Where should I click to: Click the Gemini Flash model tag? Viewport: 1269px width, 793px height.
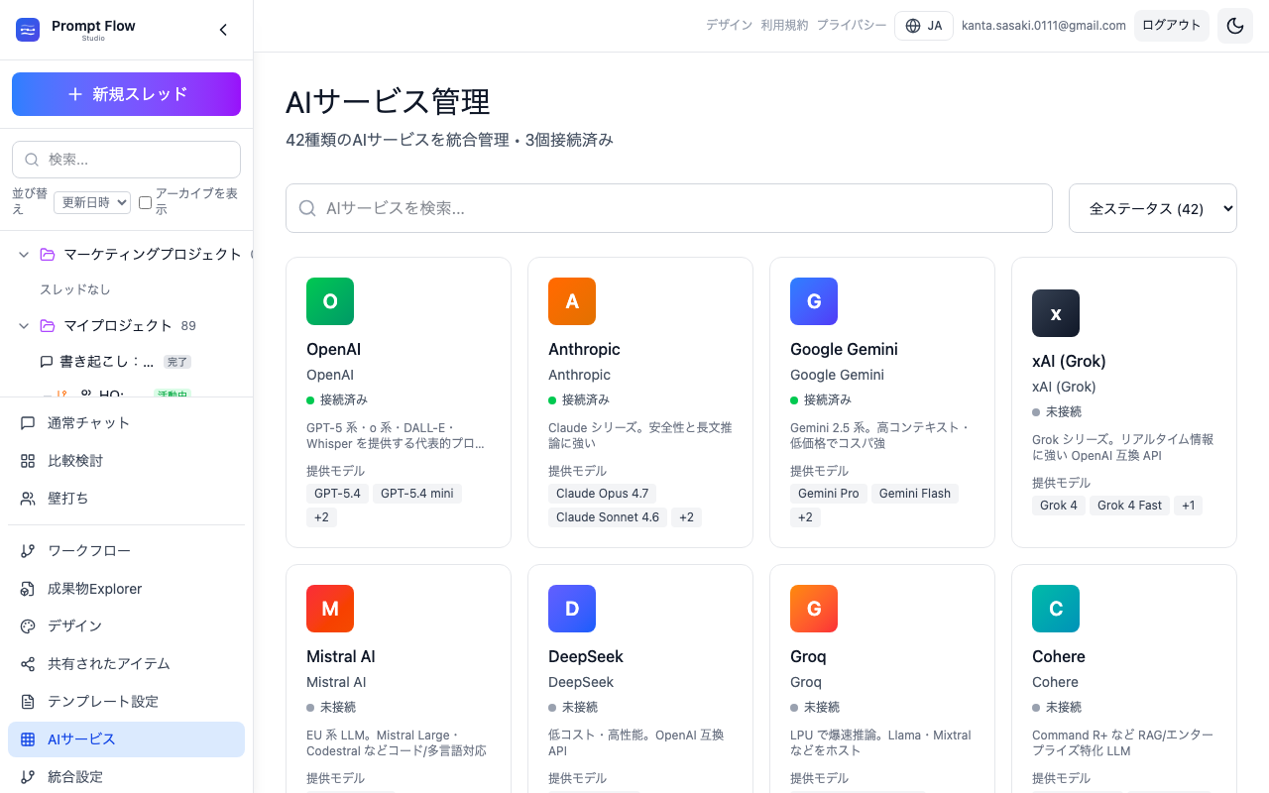click(914, 494)
